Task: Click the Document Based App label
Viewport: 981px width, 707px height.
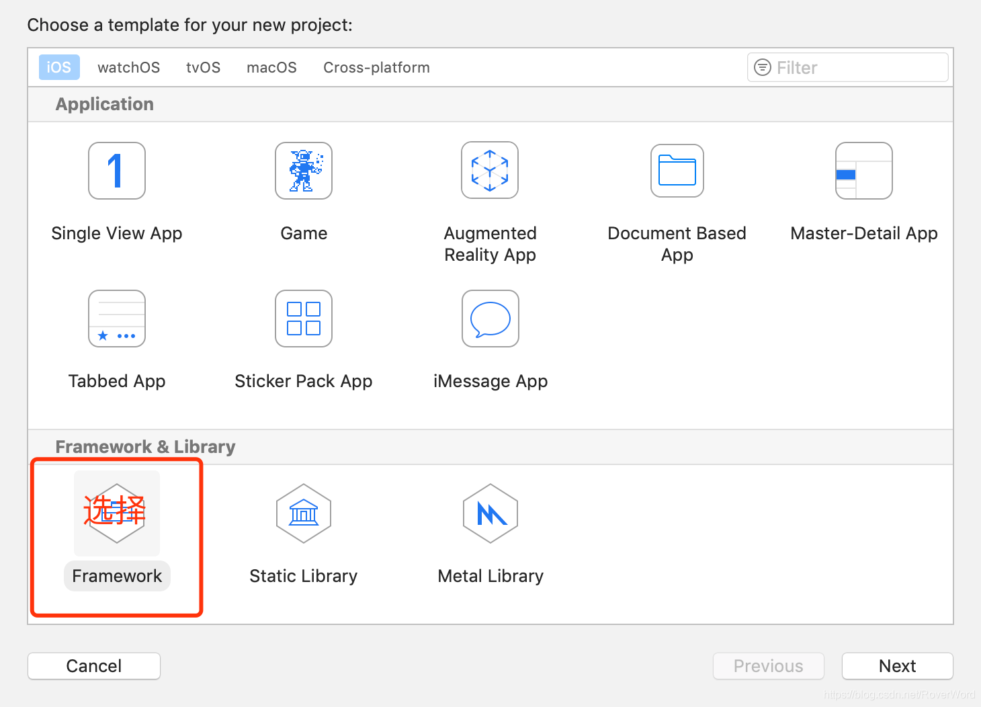Action: (677, 244)
